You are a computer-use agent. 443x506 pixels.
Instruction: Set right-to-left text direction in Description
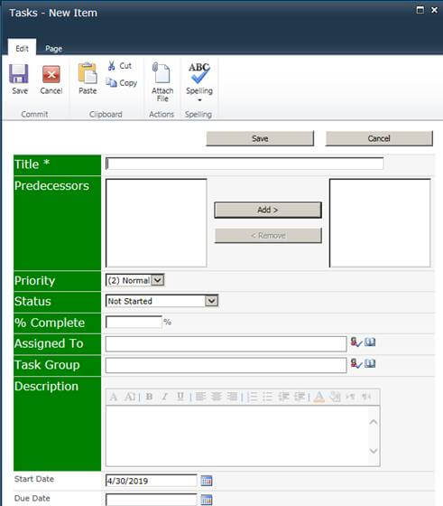coord(366,397)
